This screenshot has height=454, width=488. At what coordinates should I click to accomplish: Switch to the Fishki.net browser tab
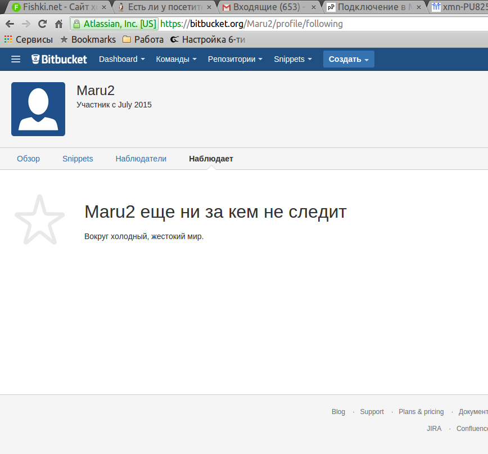[59, 7]
